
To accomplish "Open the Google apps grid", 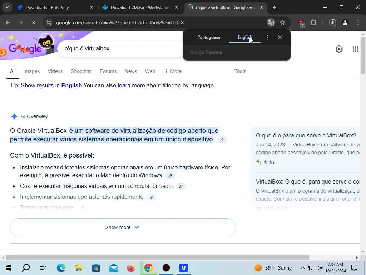I will click(356, 49).
